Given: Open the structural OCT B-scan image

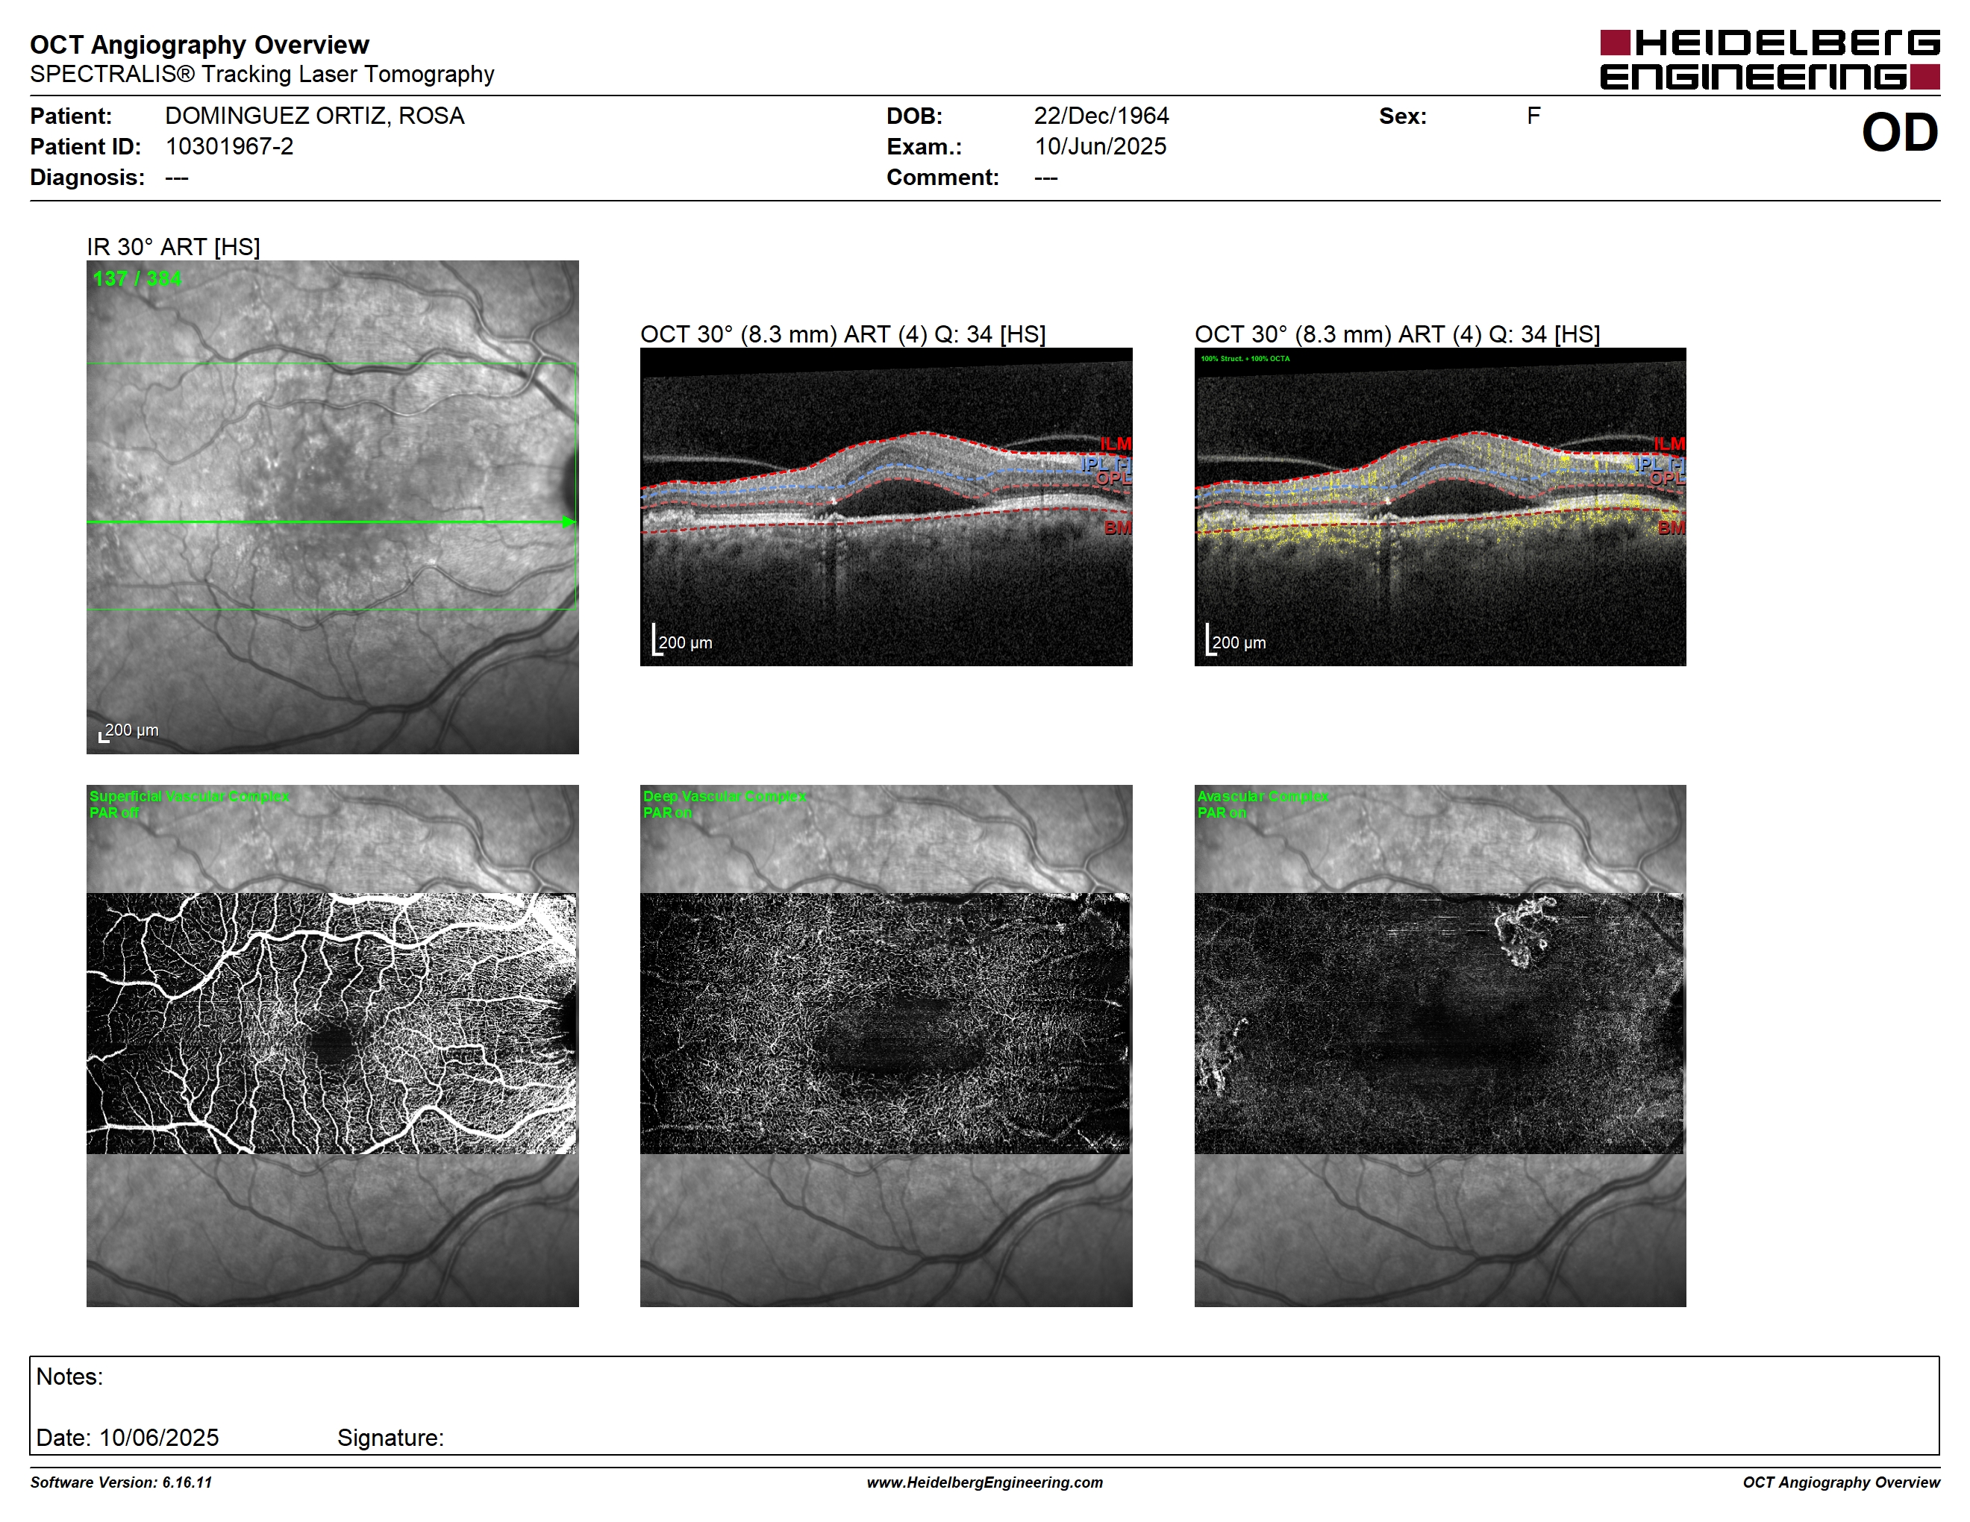Looking at the screenshot, I should pyautogui.click(x=886, y=507).
